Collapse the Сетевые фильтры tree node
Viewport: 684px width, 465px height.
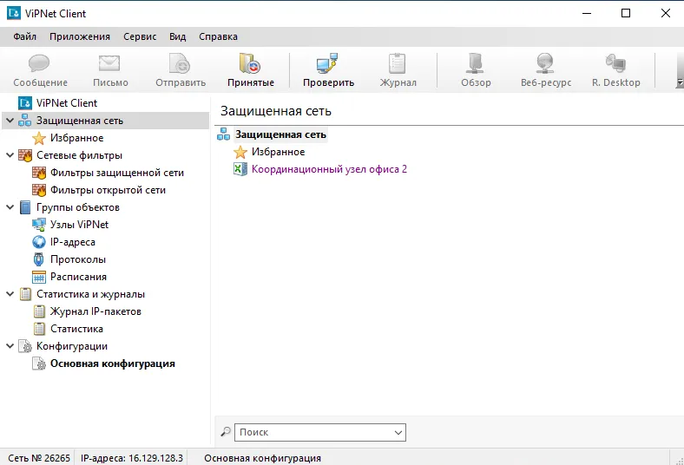[x=10, y=155]
